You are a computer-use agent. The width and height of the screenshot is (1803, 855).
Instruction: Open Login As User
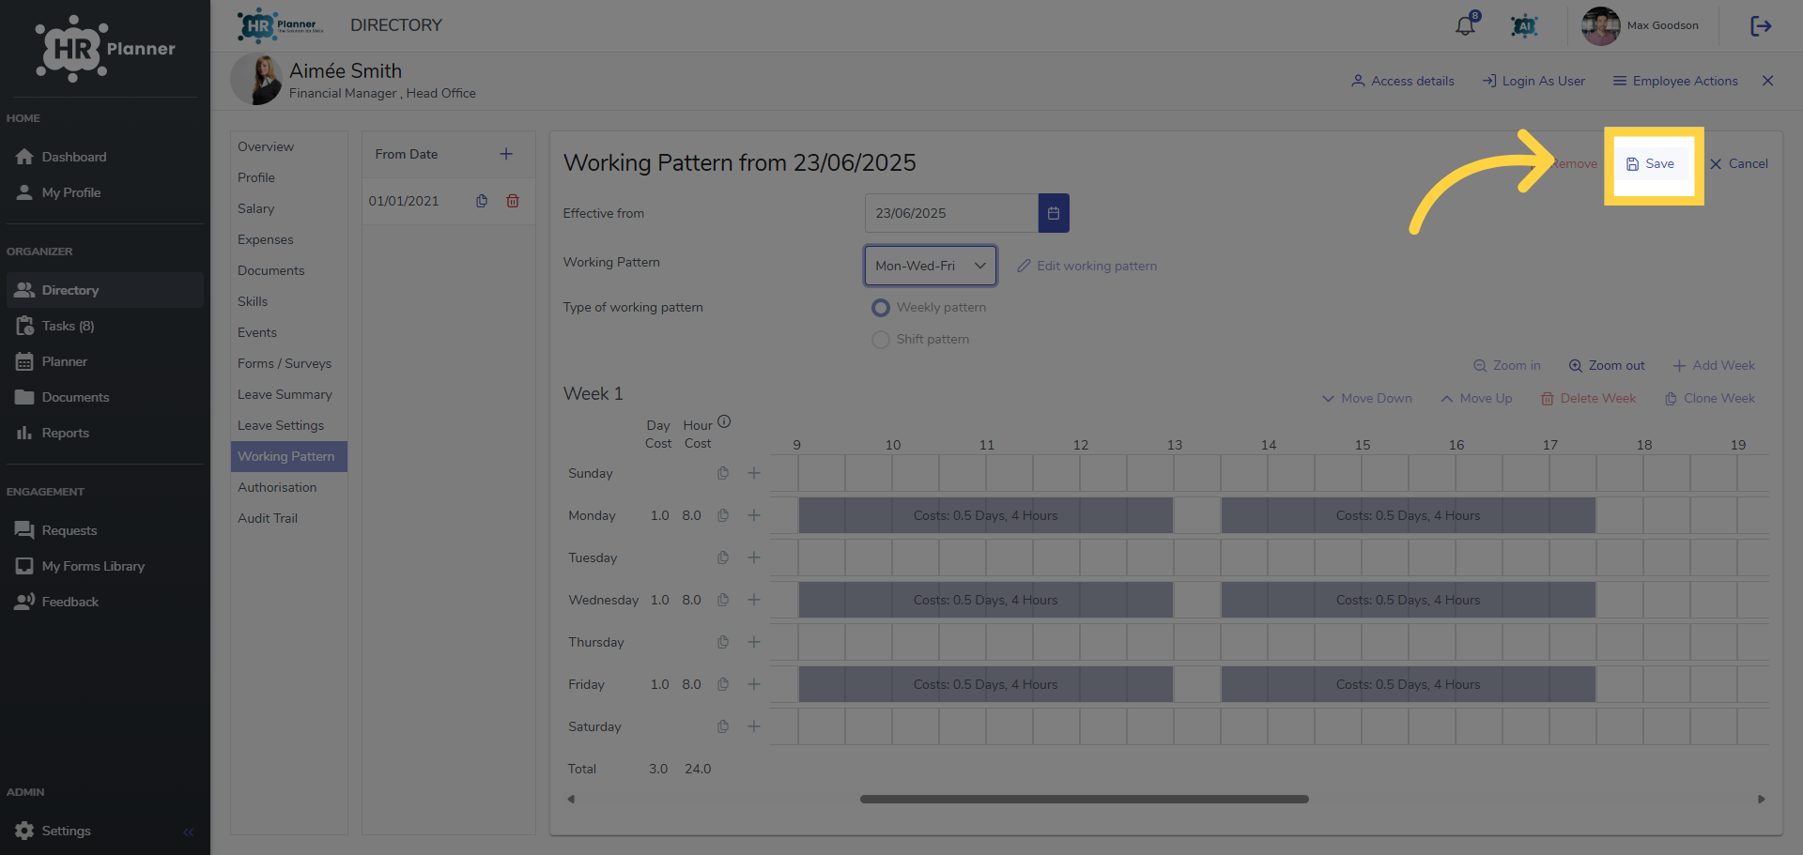(x=1533, y=81)
